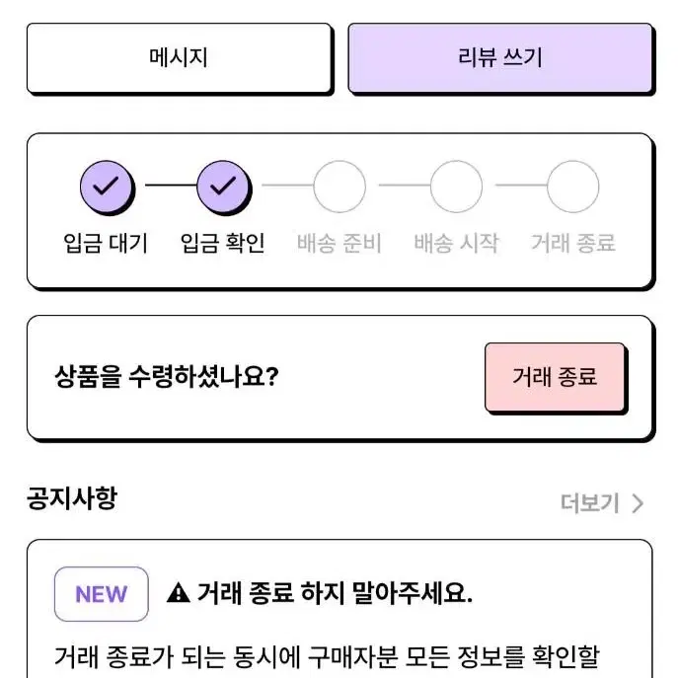The height and width of the screenshot is (678, 678).
Task: Select the 배송 준비 empty step circle
Action: (x=339, y=187)
